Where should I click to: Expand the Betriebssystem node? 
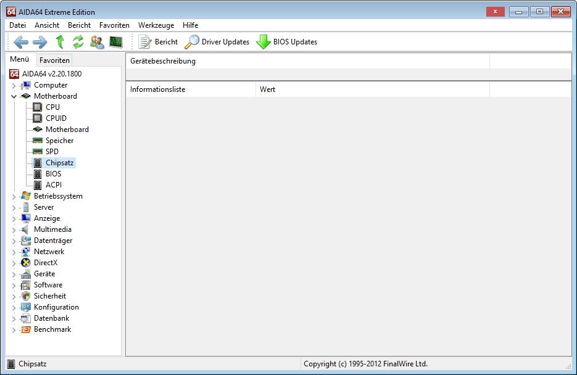pos(14,197)
